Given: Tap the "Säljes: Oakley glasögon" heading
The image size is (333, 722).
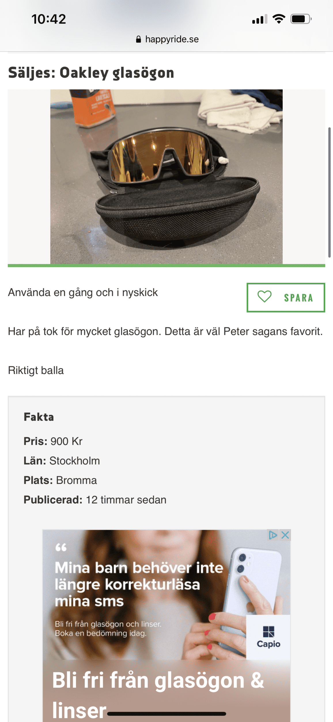Looking at the screenshot, I should pyautogui.click(x=91, y=72).
